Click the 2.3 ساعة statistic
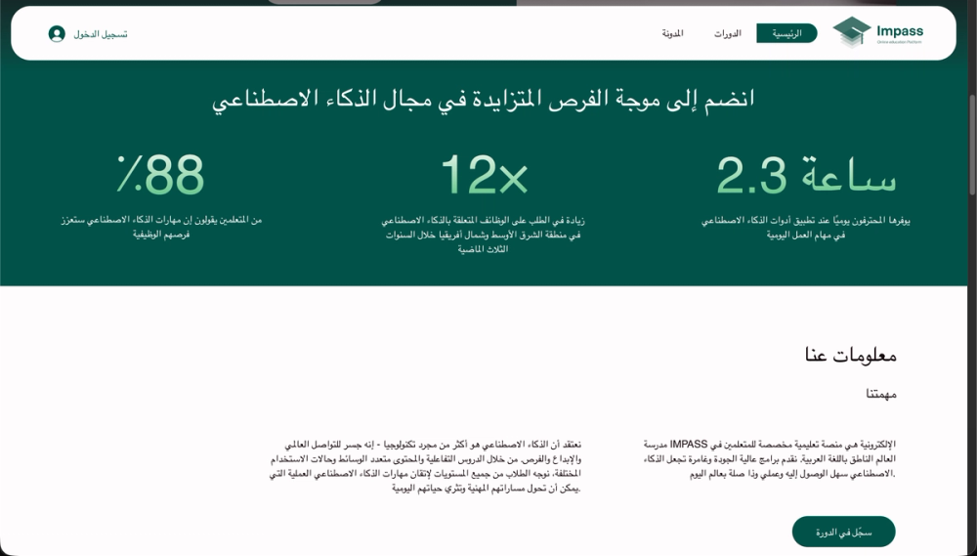Viewport: 977px width, 556px height. click(x=806, y=175)
